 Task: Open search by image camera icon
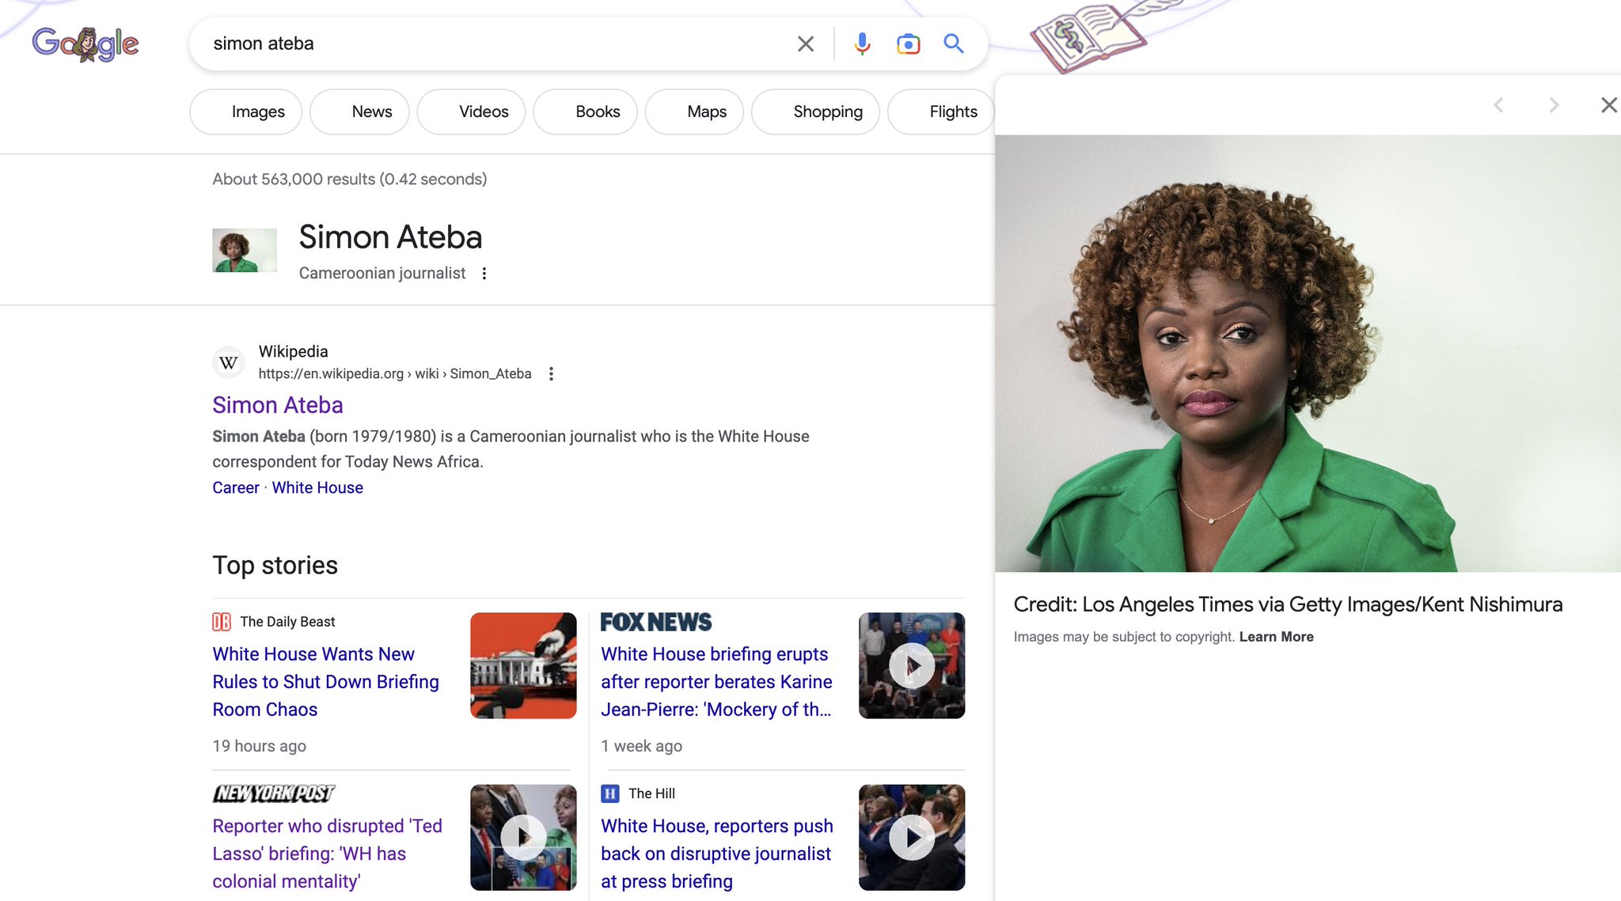tap(908, 44)
